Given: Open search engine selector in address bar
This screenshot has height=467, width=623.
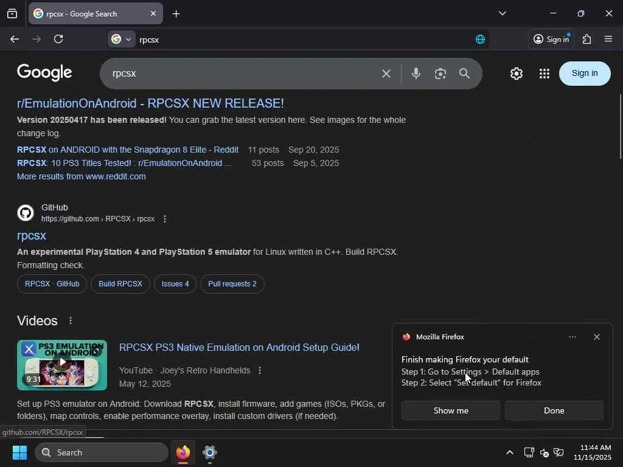Looking at the screenshot, I should [x=121, y=39].
